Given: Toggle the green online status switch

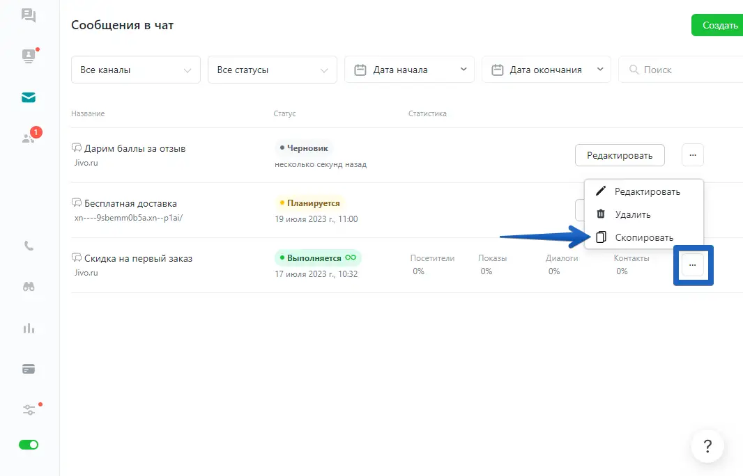Looking at the screenshot, I should (29, 445).
